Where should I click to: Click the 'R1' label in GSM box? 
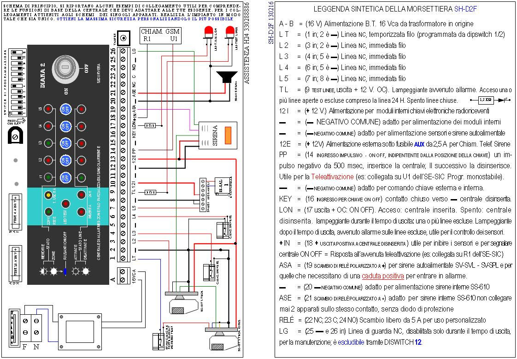147,39
